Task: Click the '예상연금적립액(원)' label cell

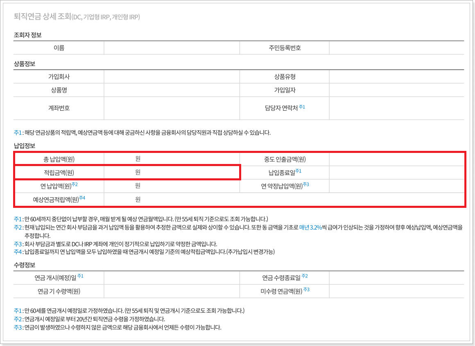Action: [59, 200]
